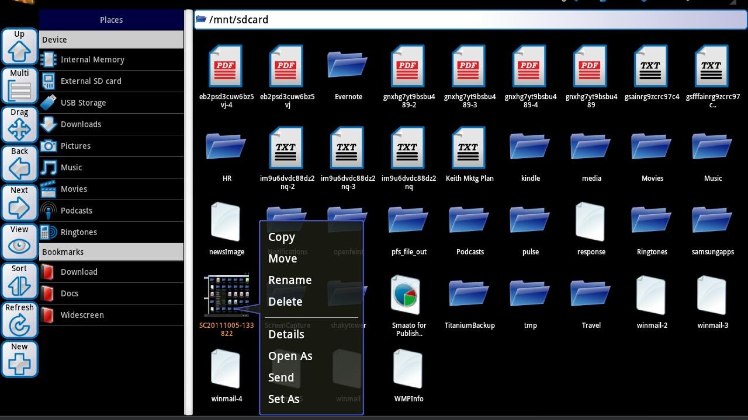Viewport: 748px width, 420px height.
Task: Choose Delete in the context menu
Action: click(x=285, y=302)
